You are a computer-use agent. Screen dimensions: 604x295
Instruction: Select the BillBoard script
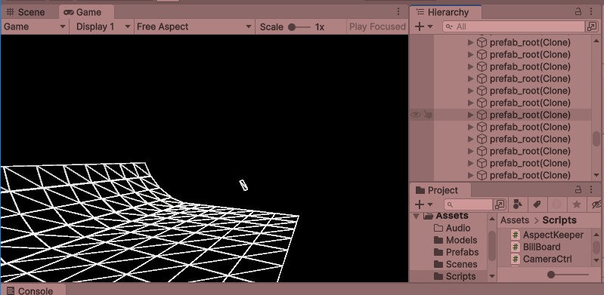coord(541,247)
